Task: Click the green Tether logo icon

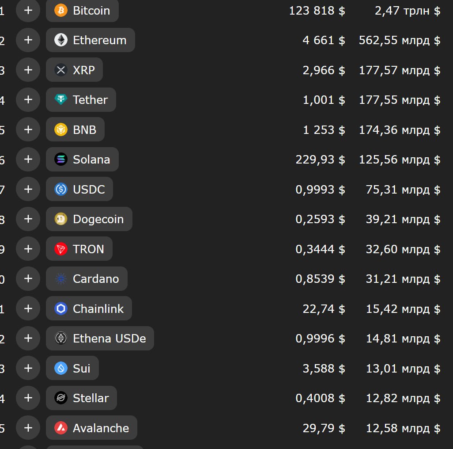Action: (x=61, y=100)
